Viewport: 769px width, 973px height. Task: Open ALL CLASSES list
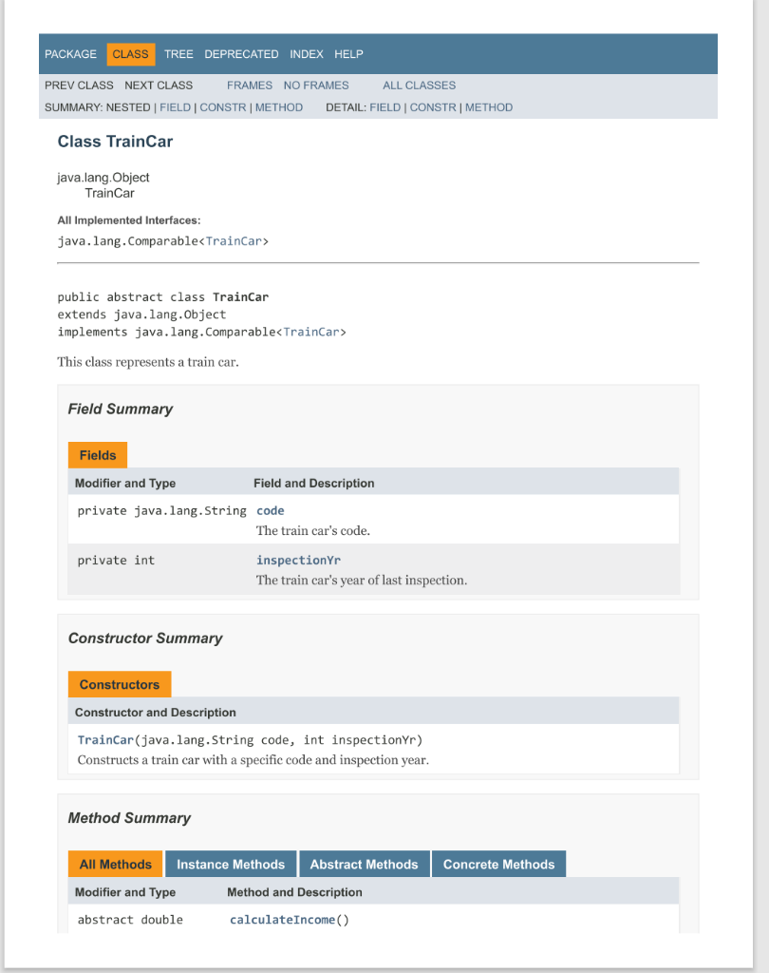click(x=419, y=86)
